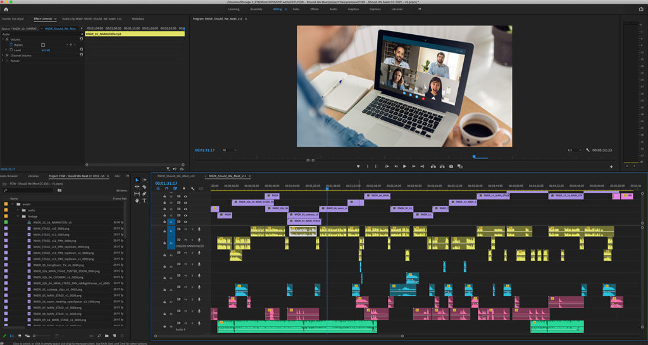Select the Hand tool

click(137, 201)
